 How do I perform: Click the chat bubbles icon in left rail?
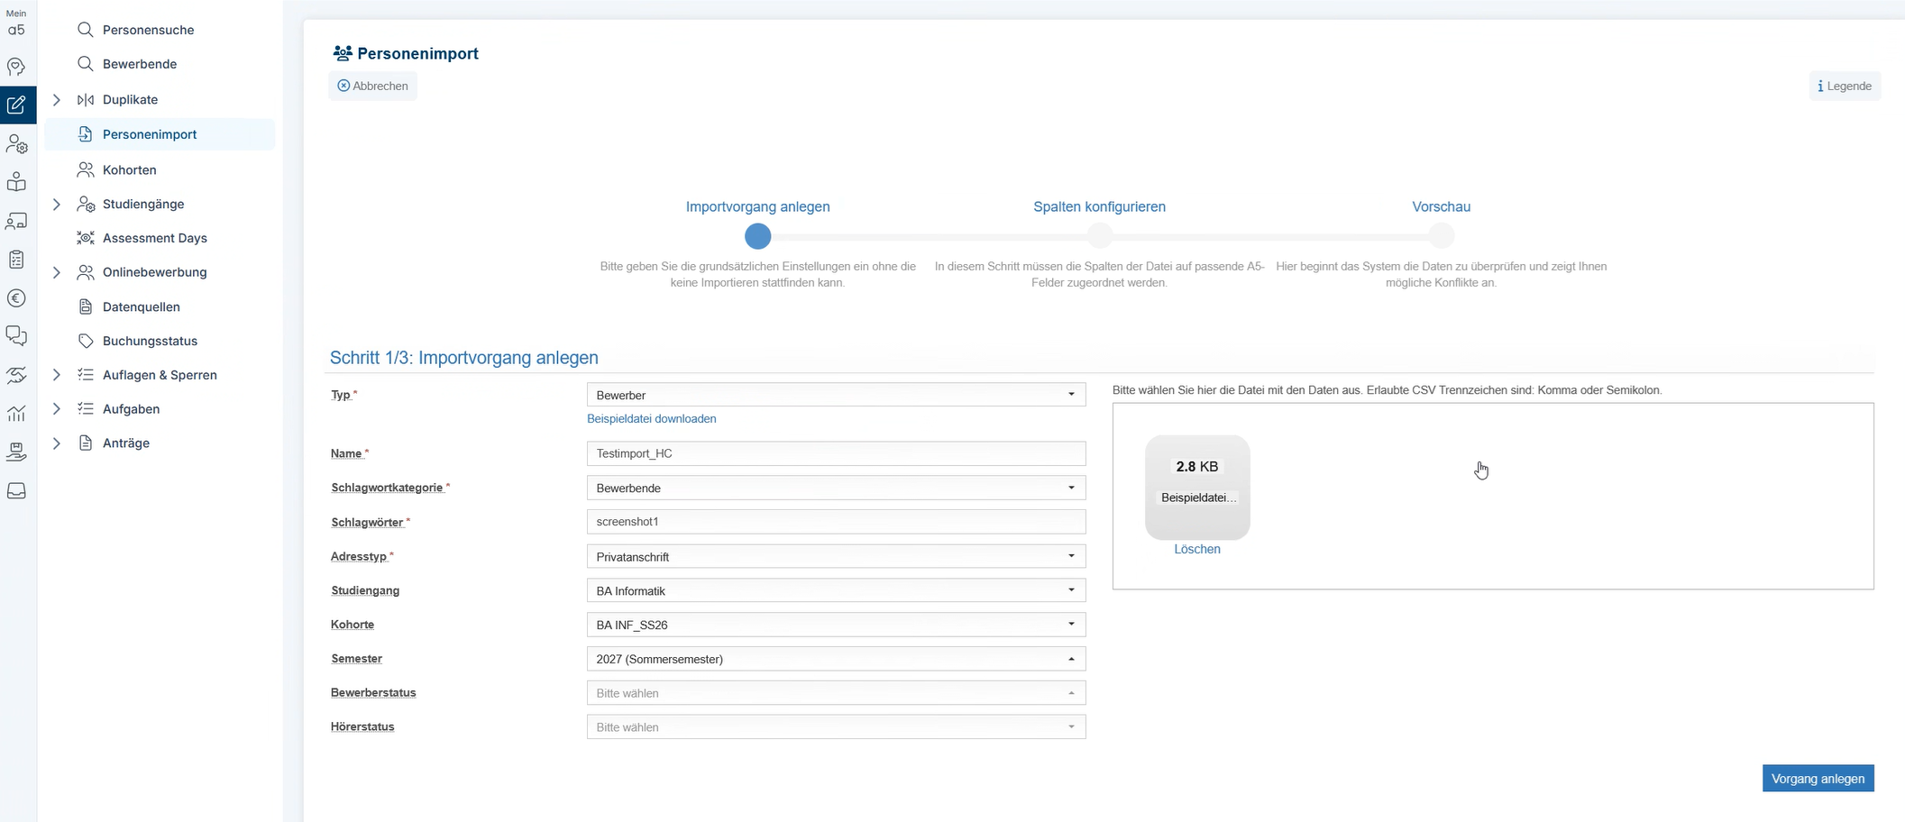[16, 336]
